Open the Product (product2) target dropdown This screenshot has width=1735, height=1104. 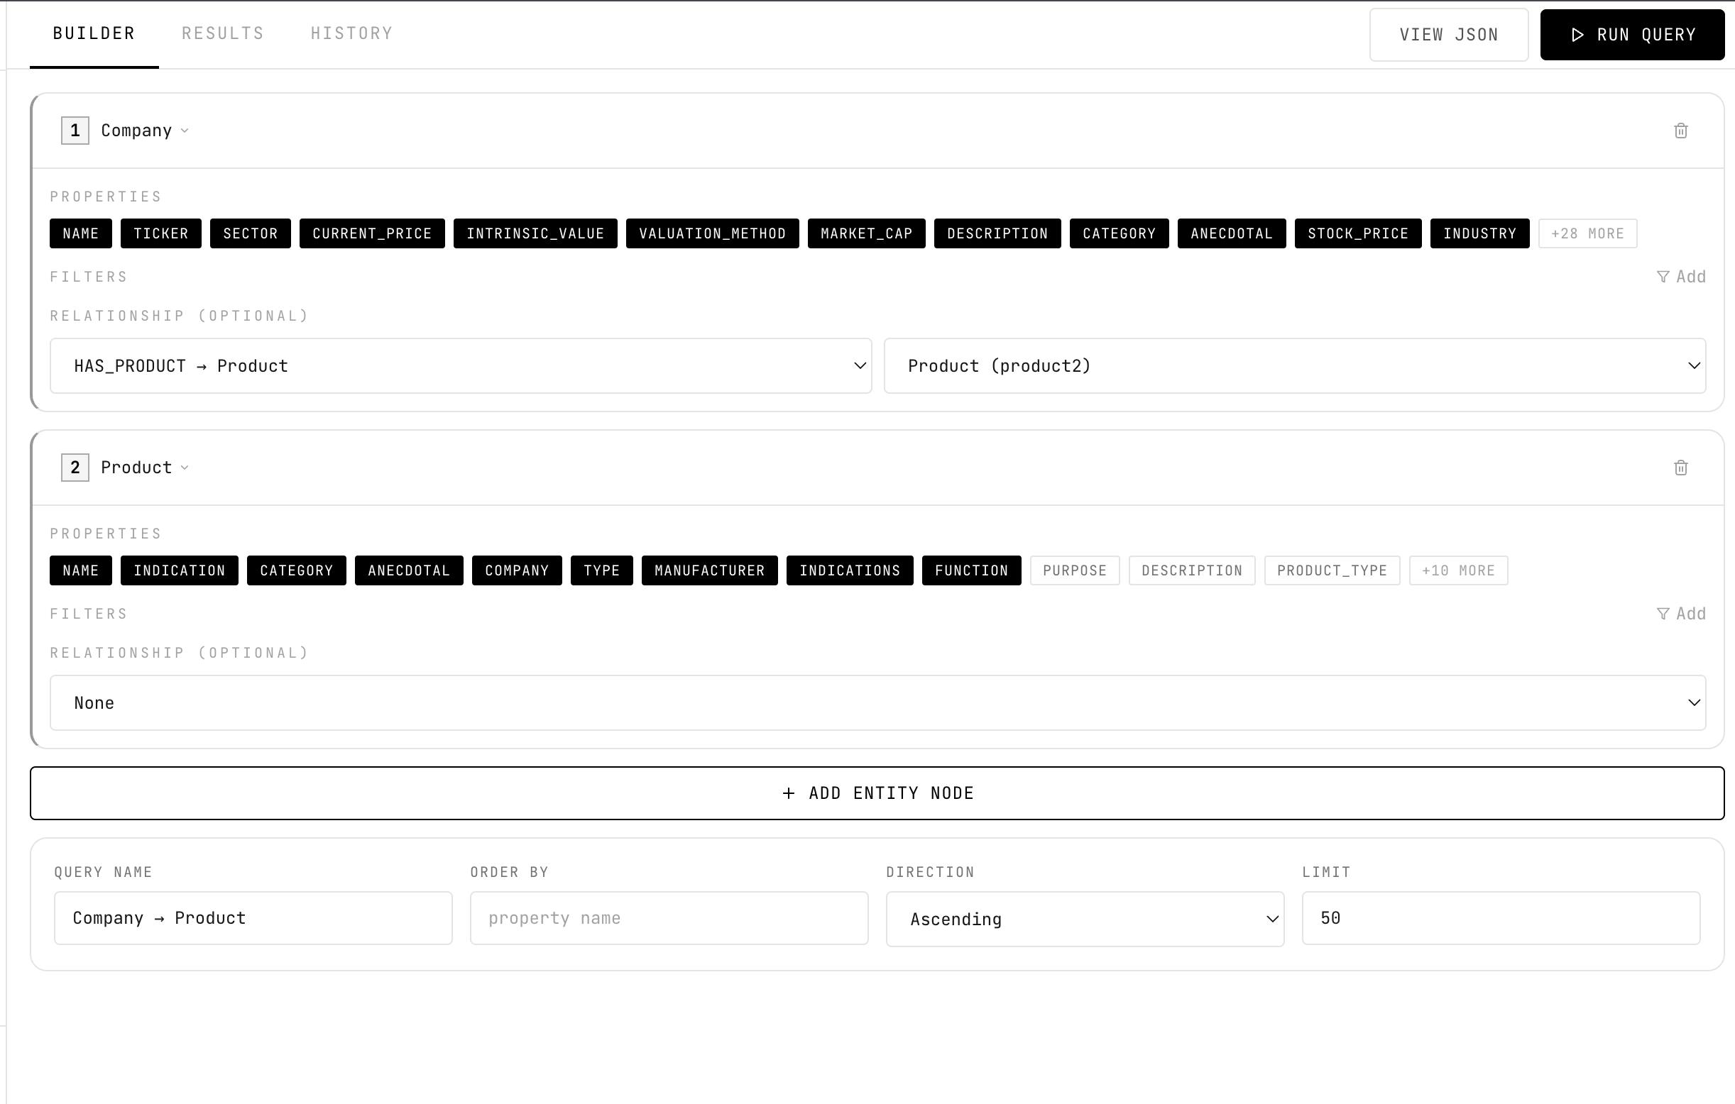1295,366
